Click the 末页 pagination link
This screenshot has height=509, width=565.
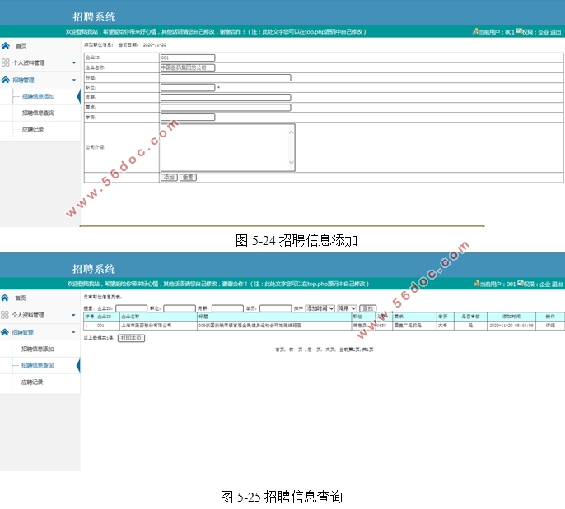pyautogui.click(x=330, y=349)
